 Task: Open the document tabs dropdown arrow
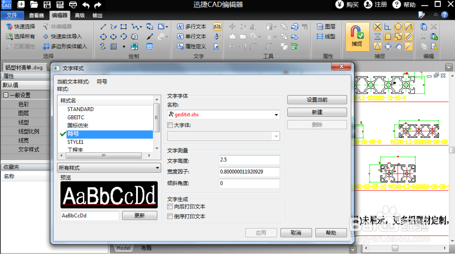(x=449, y=68)
